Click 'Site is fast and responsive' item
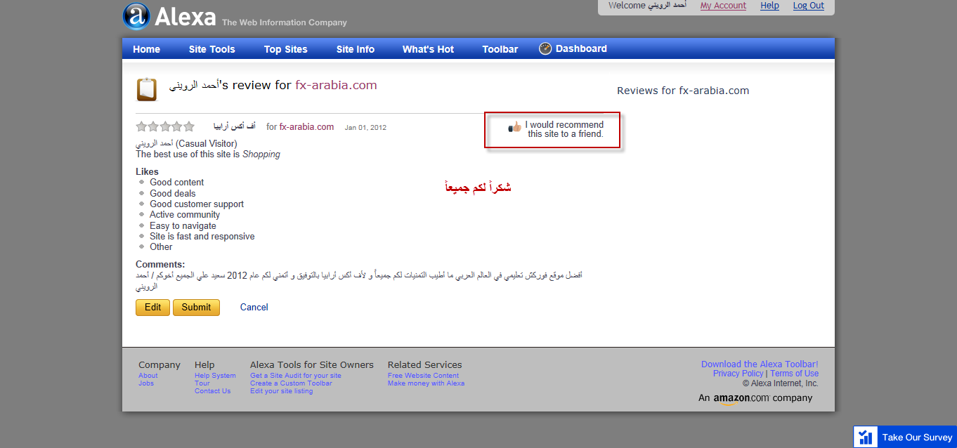The width and height of the screenshot is (957, 448). (x=202, y=237)
